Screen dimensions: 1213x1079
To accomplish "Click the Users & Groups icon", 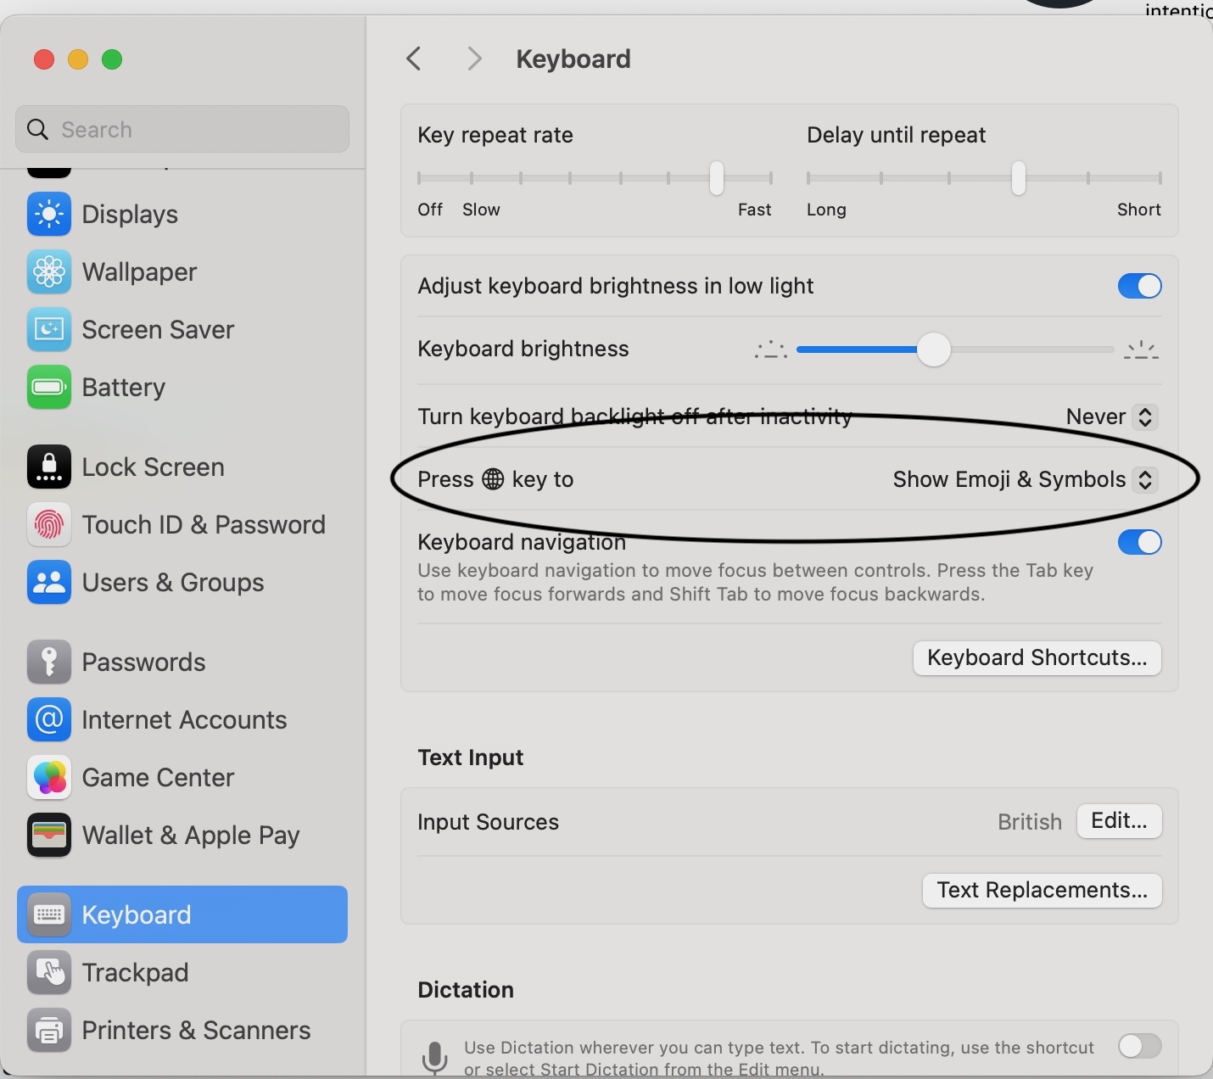I will pyautogui.click(x=49, y=582).
